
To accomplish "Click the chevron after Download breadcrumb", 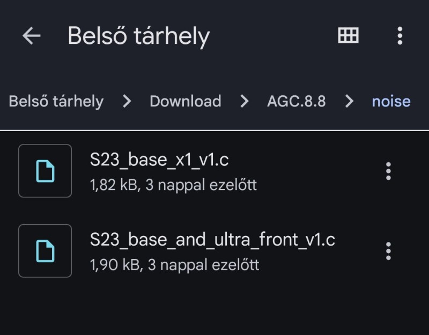I will point(245,101).
